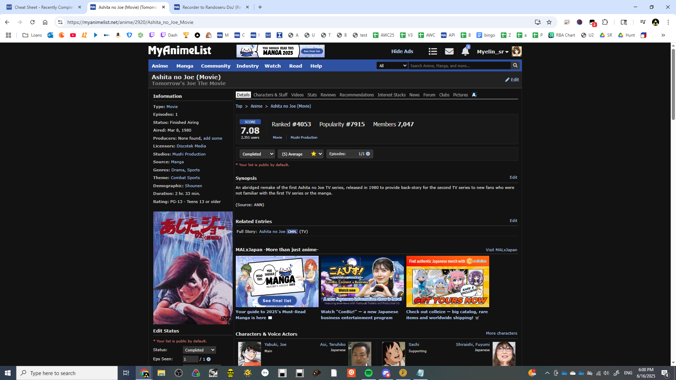Open the Completed watch status dropdown
676x380 pixels.
(257, 154)
